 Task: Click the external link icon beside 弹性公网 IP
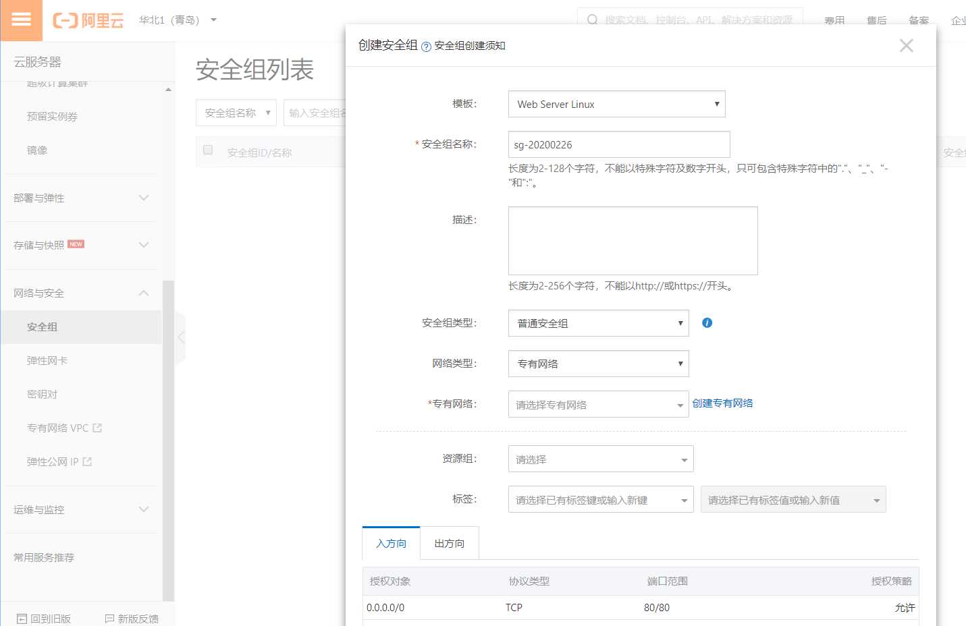click(x=87, y=461)
